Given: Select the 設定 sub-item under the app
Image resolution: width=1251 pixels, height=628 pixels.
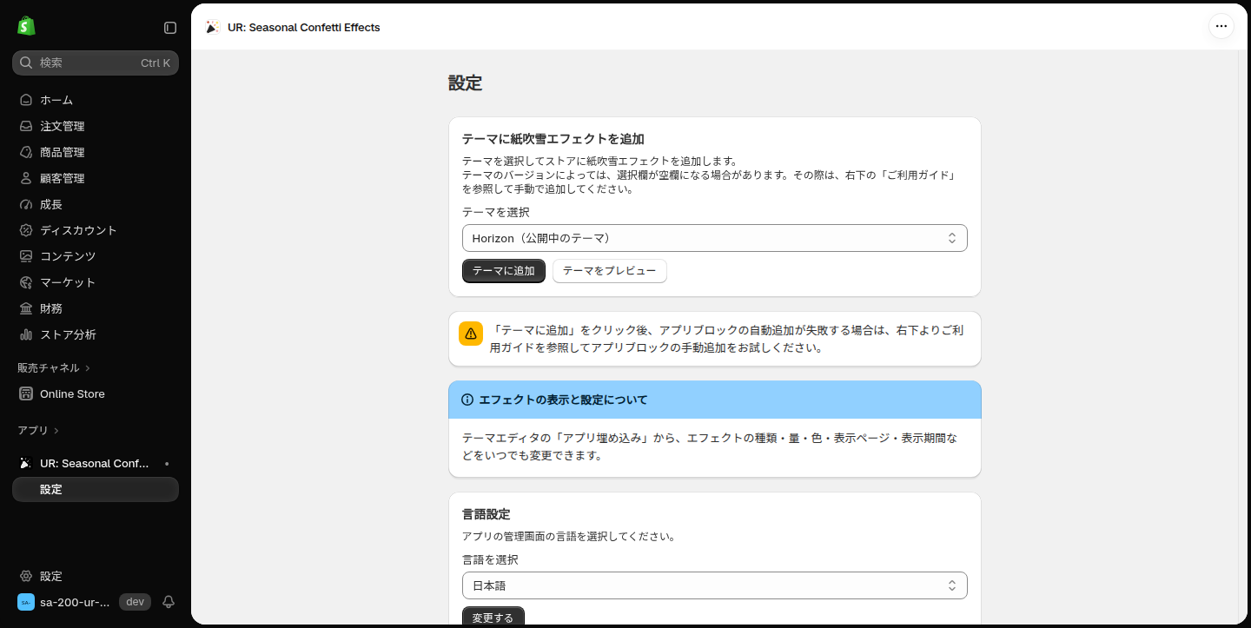Looking at the screenshot, I should click(96, 489).
